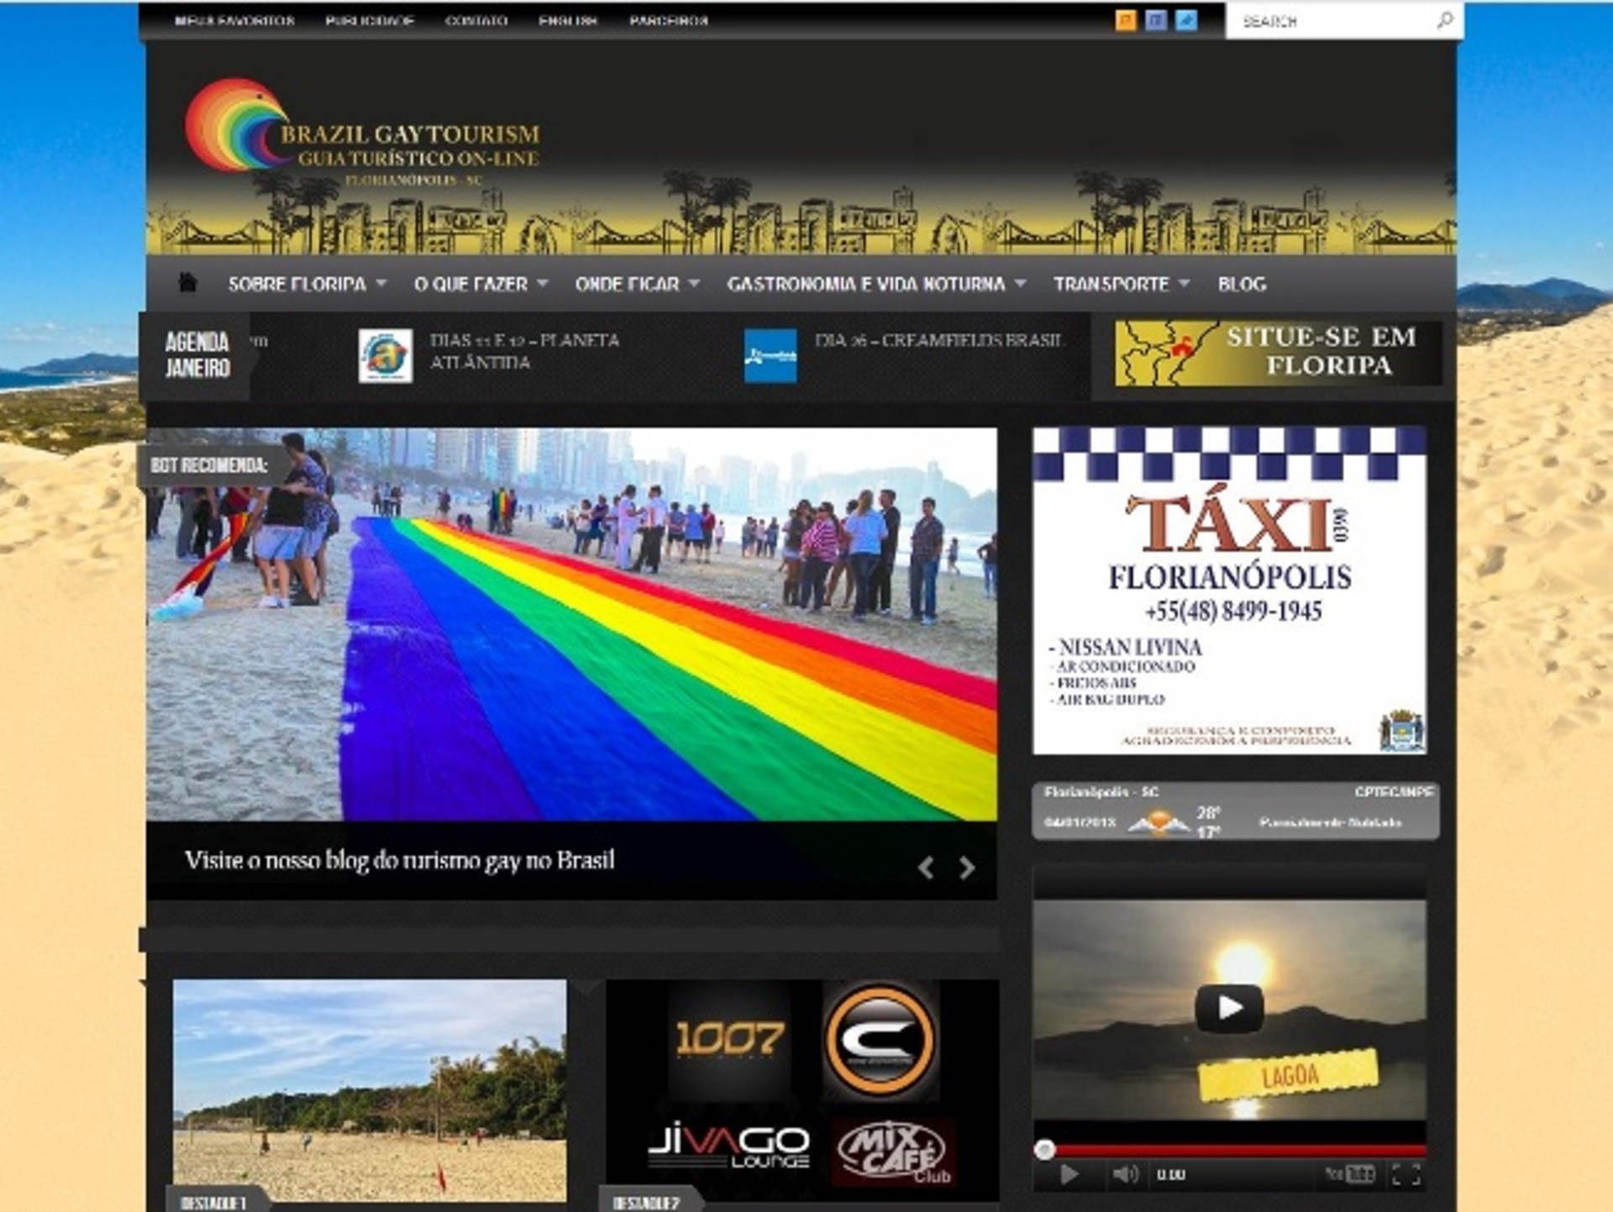Click the blue Twitter bird icon
1613x1212 pixels.
1186,20
